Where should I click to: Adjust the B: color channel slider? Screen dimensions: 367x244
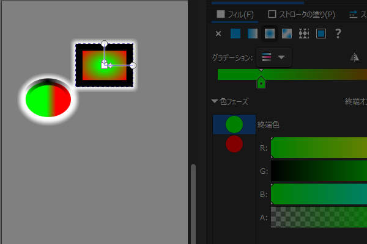pyautogui.click(x=319, y=194)
